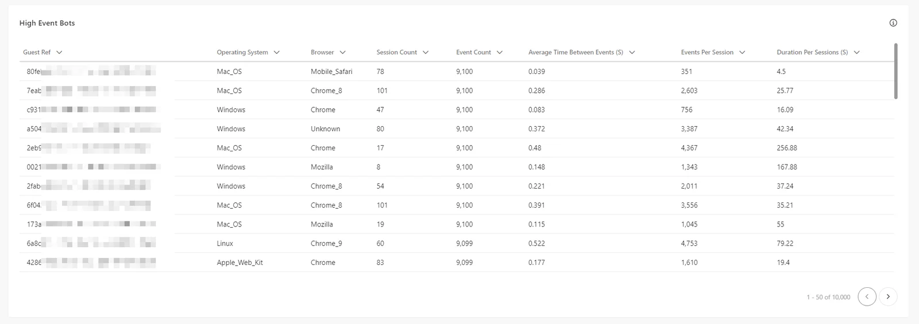Select guest ref starting with 2fab
The width and height of the screenshot is (919, 324).
coord(88,186)
